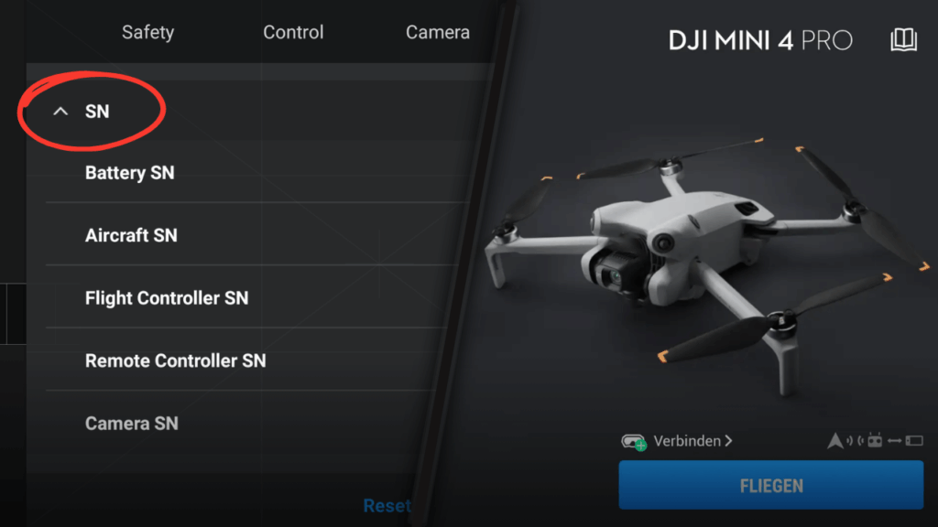Click the SN section header
The width and height of the screenshot is (938, 527).
pos(97,111)
